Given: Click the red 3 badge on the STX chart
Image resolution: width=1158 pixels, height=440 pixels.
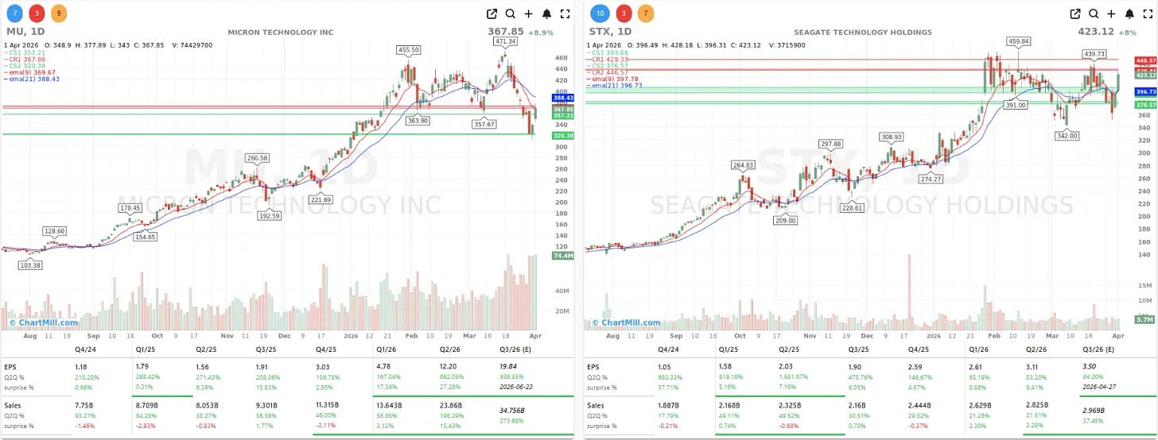Looking at the screenshot, I should click(624, 14).
